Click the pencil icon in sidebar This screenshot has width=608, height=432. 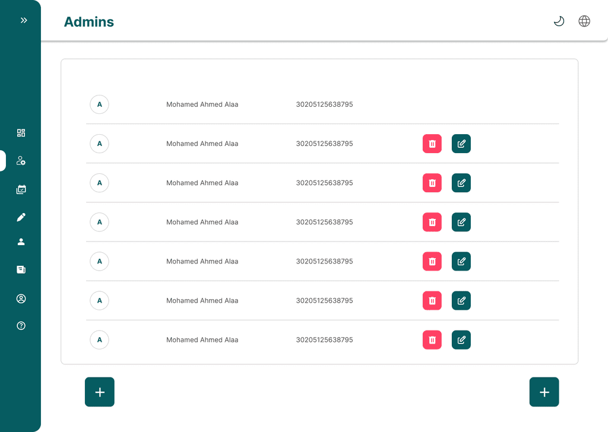tap(21, 217)
